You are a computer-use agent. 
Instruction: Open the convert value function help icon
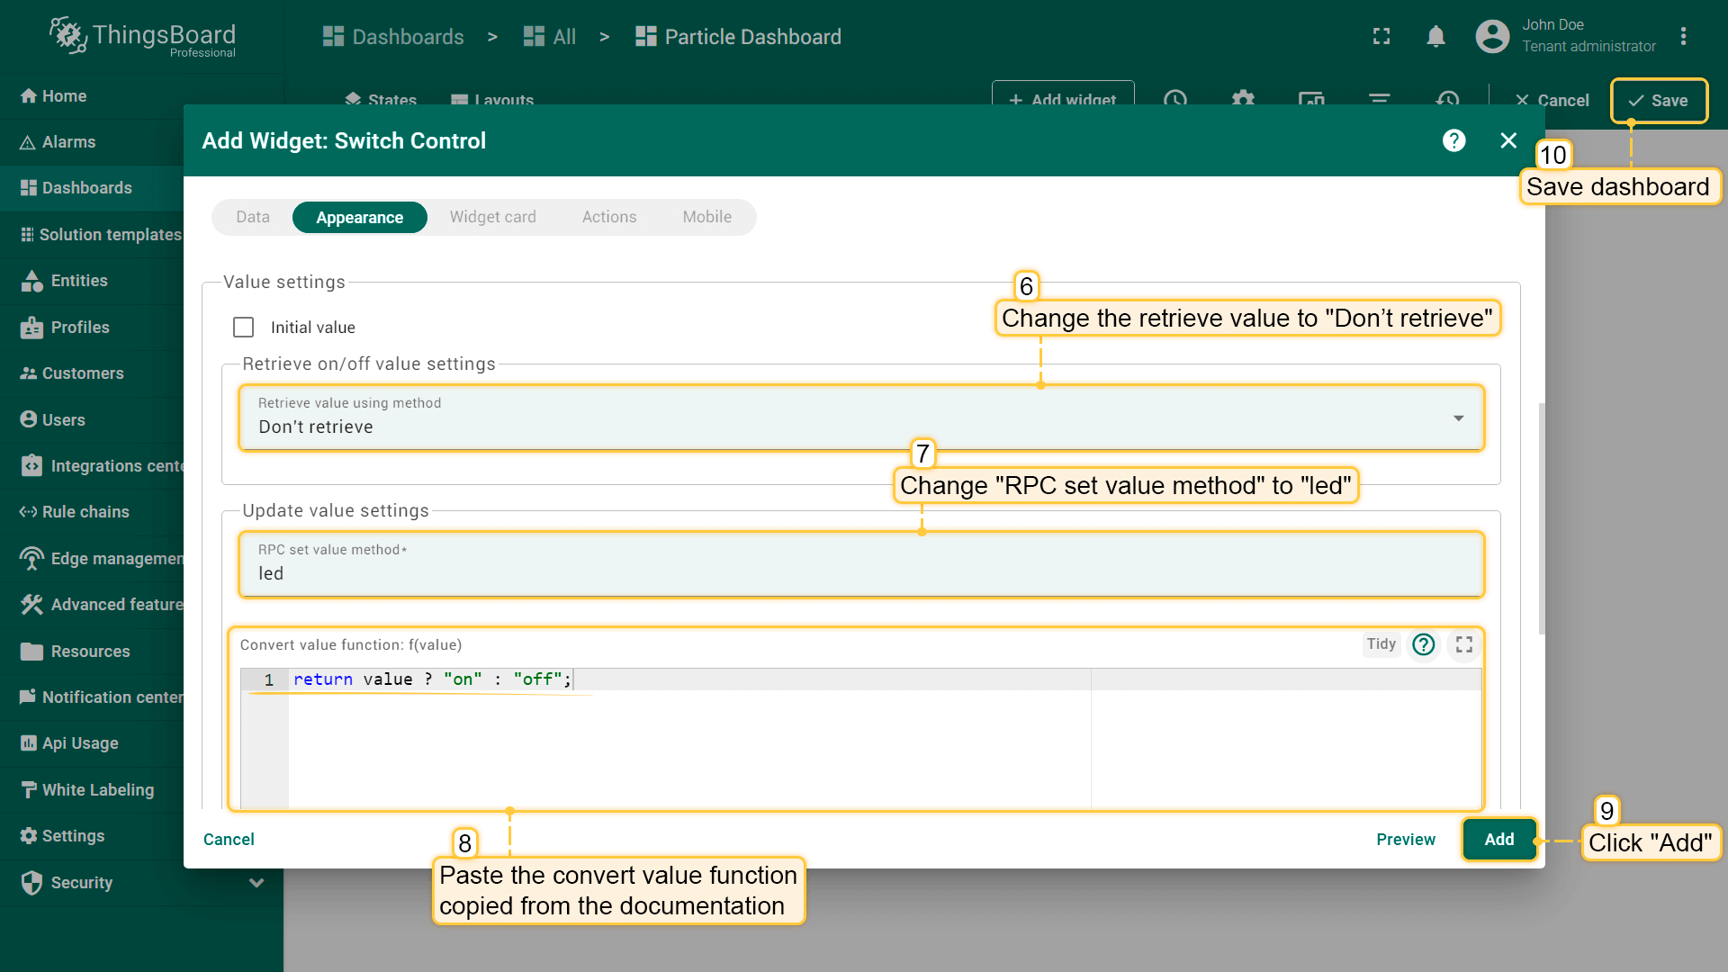pos(1424,644)
